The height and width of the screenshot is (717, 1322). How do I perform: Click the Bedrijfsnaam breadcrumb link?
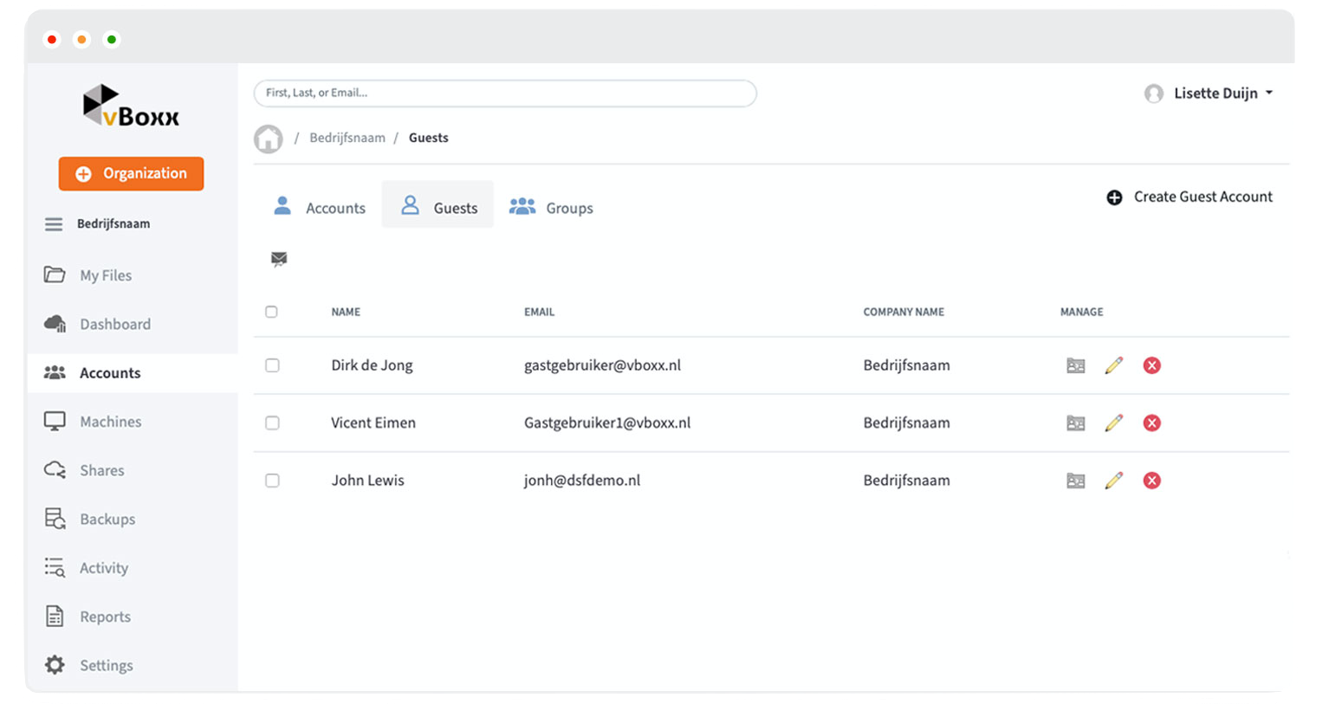click(x=347, y=139)
